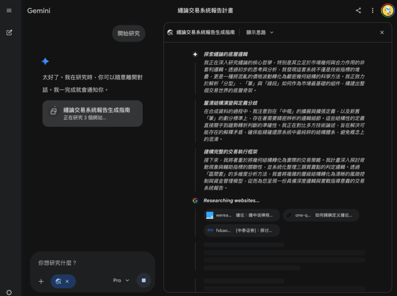Stop the research with the stop button
The image size is (397, 296).
(x=143, y=280)
